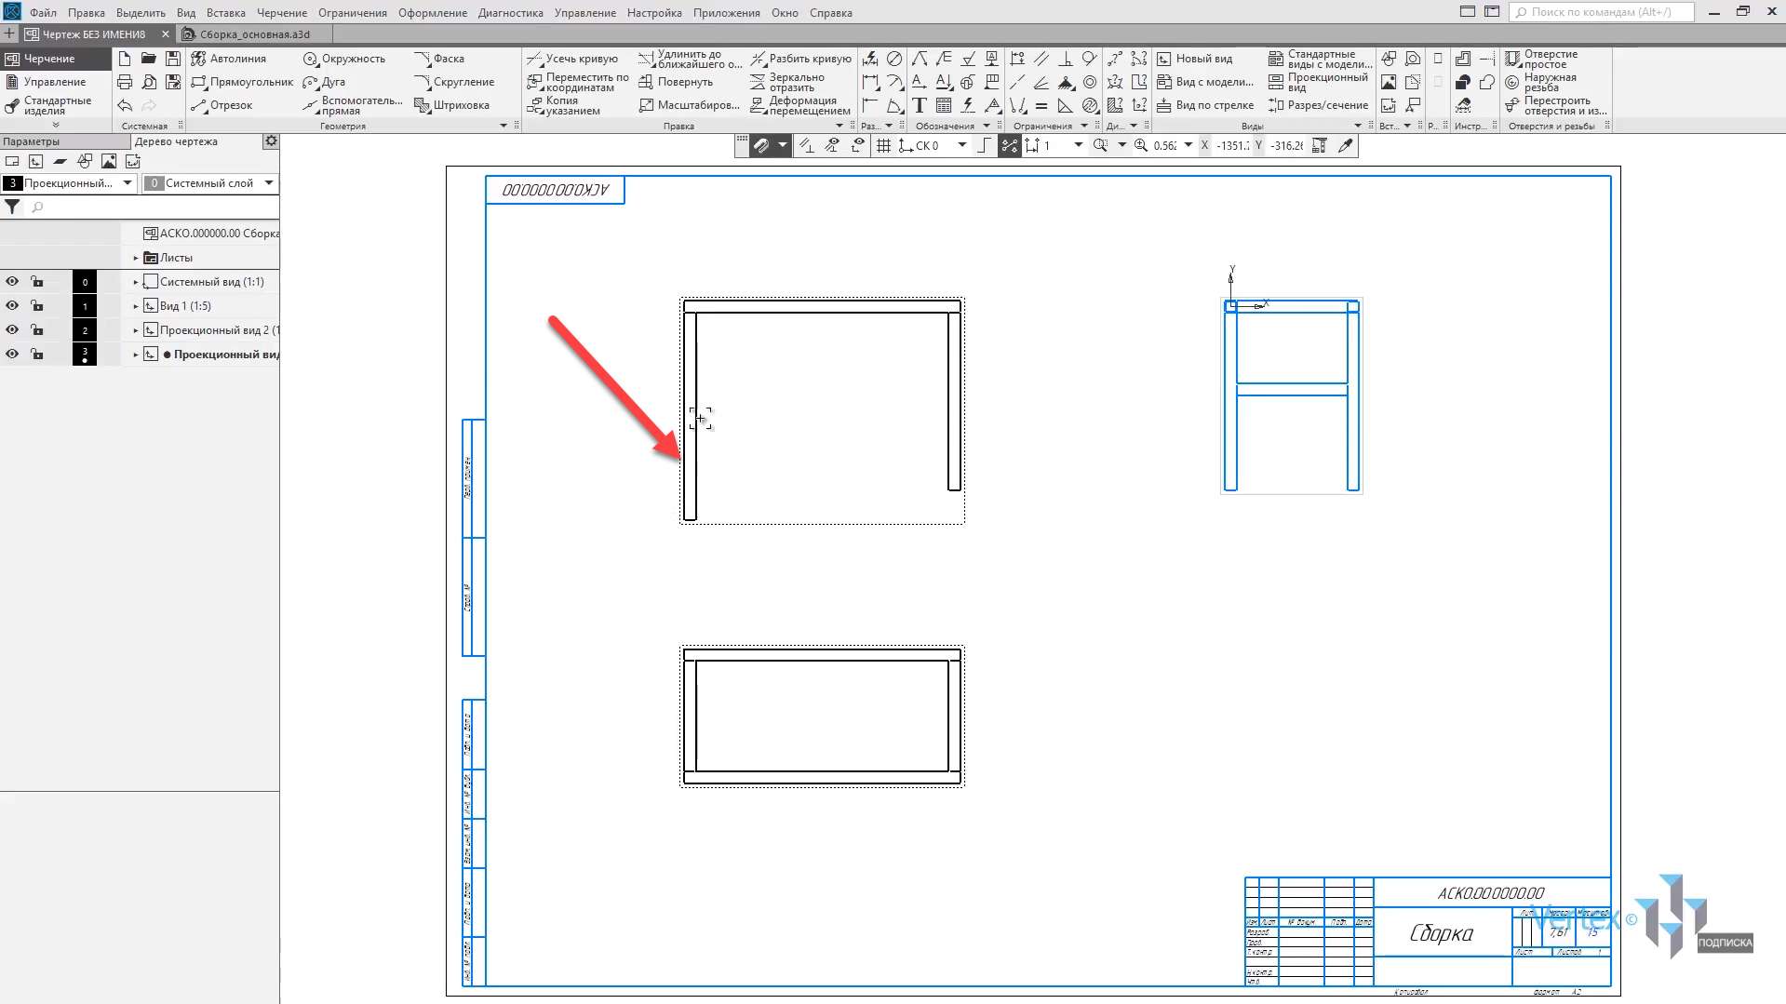Select the Штриховка hatch tool
Screen dimensions: 1786x1004
click(451, 105)
